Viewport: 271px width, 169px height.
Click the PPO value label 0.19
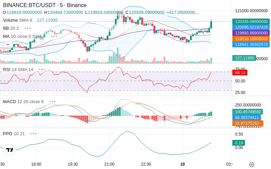pyautogui.click(x=239, y=143)
